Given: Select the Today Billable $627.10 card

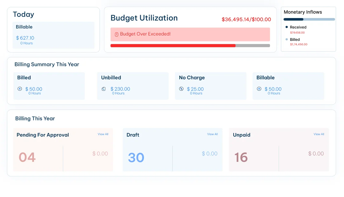Looking at the screenshot, I should pos(54,35).
